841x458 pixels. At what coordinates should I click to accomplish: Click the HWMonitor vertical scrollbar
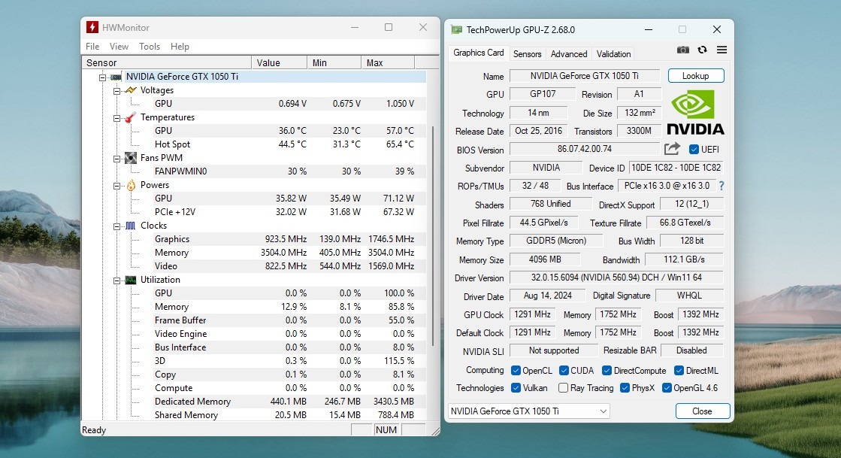[433, 236]
